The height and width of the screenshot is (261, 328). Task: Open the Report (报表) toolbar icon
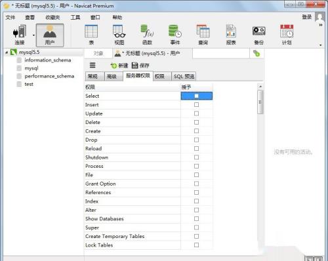click(231, 35)
